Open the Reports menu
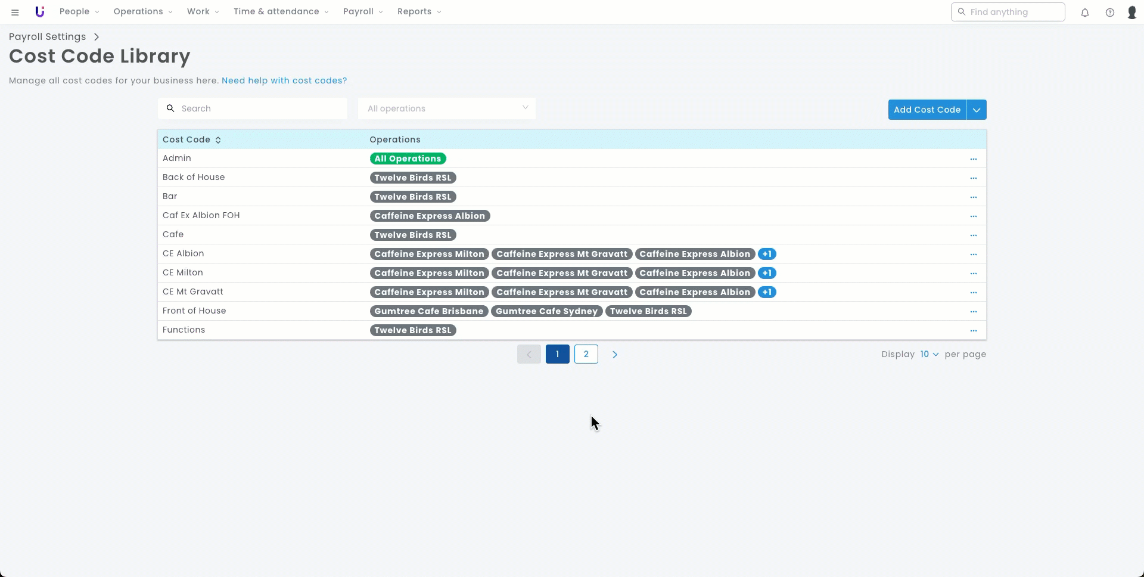 [419, 12]
